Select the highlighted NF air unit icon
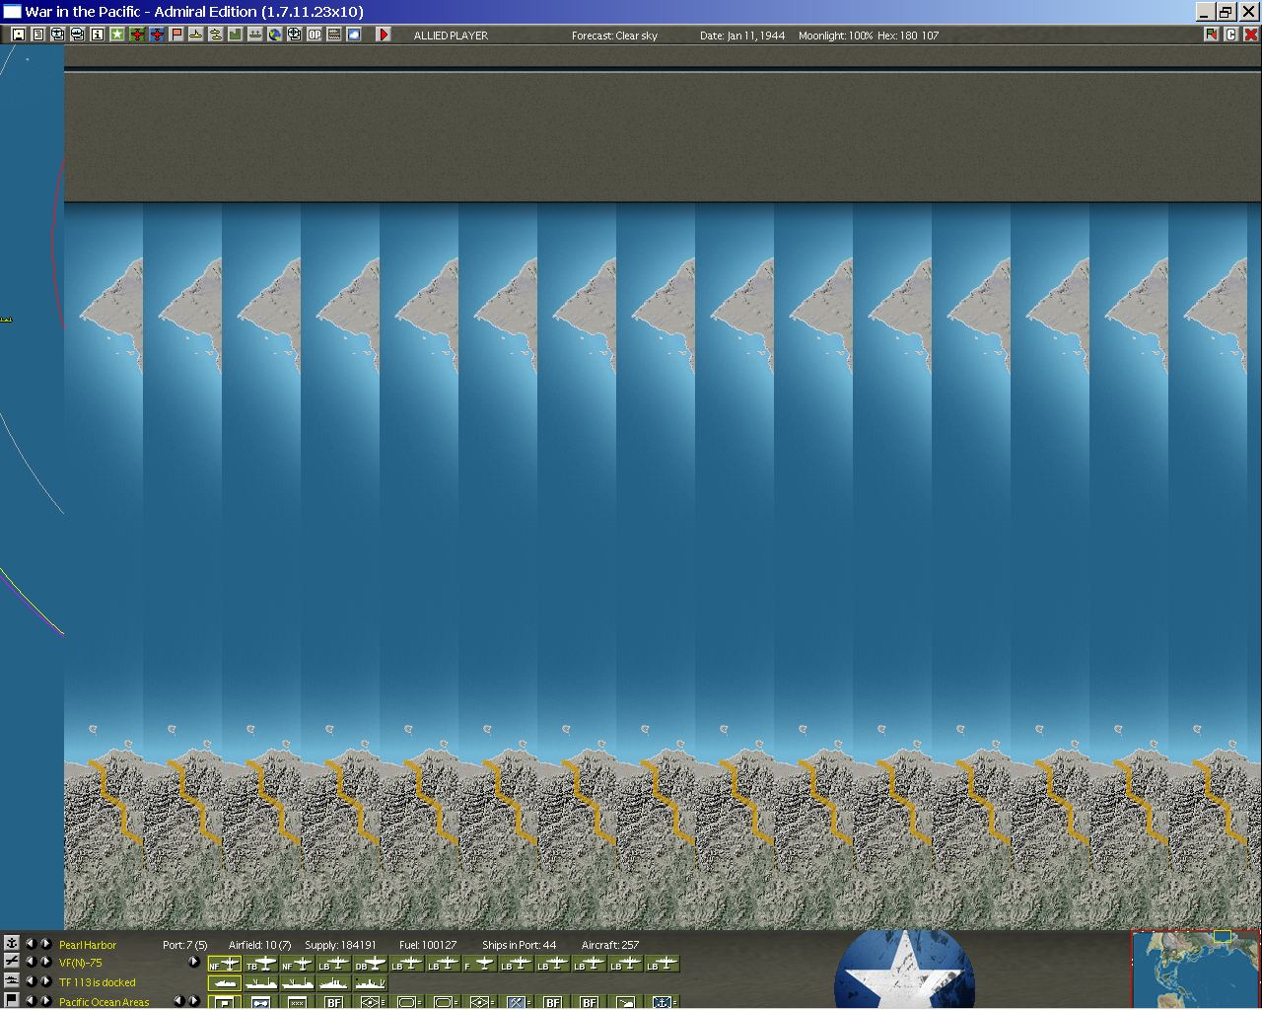 (x=225, y=964)
